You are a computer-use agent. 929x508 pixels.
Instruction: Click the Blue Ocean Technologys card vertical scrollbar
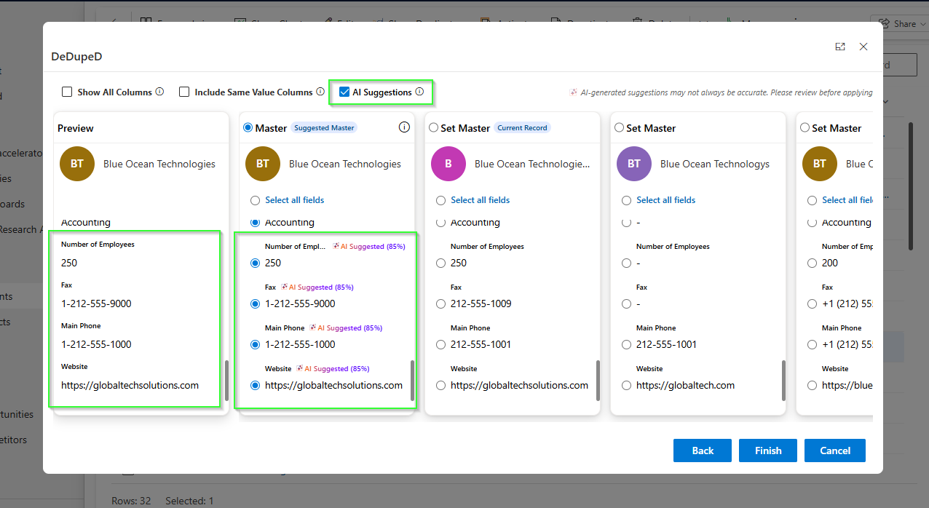783,380
